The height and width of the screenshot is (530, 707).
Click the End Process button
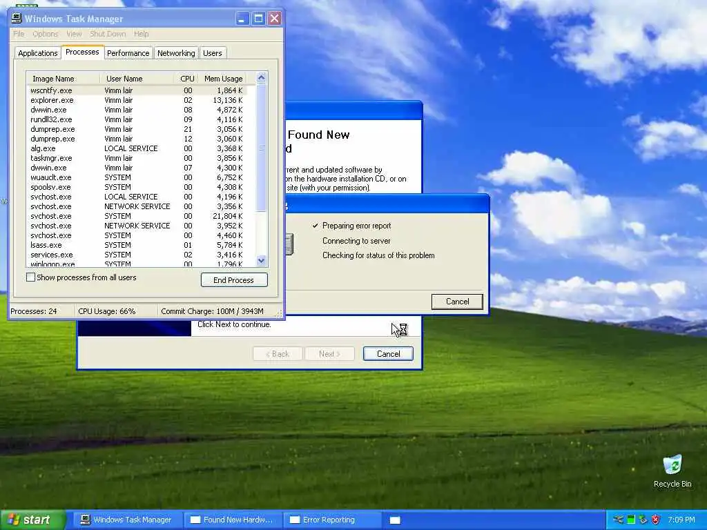pos(234,280)
